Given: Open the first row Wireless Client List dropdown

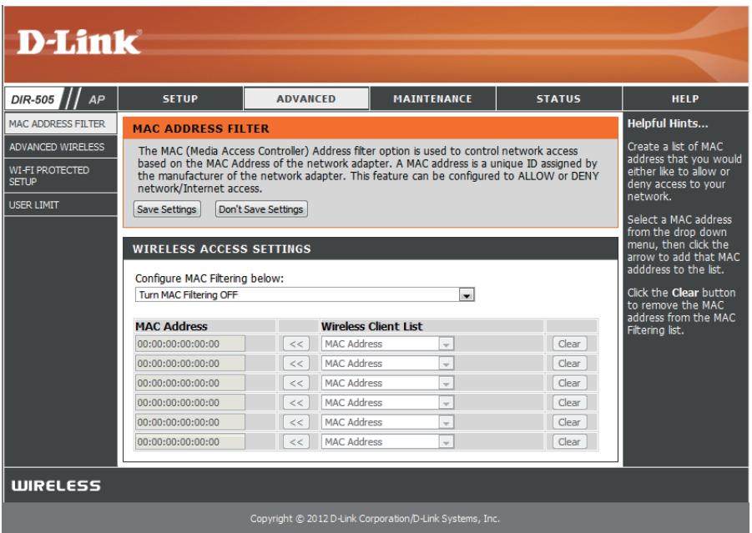Looking at the screenshot, I should coord(387,344).
